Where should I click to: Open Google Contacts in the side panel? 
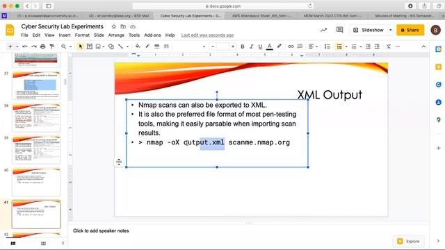pos(439,102)
